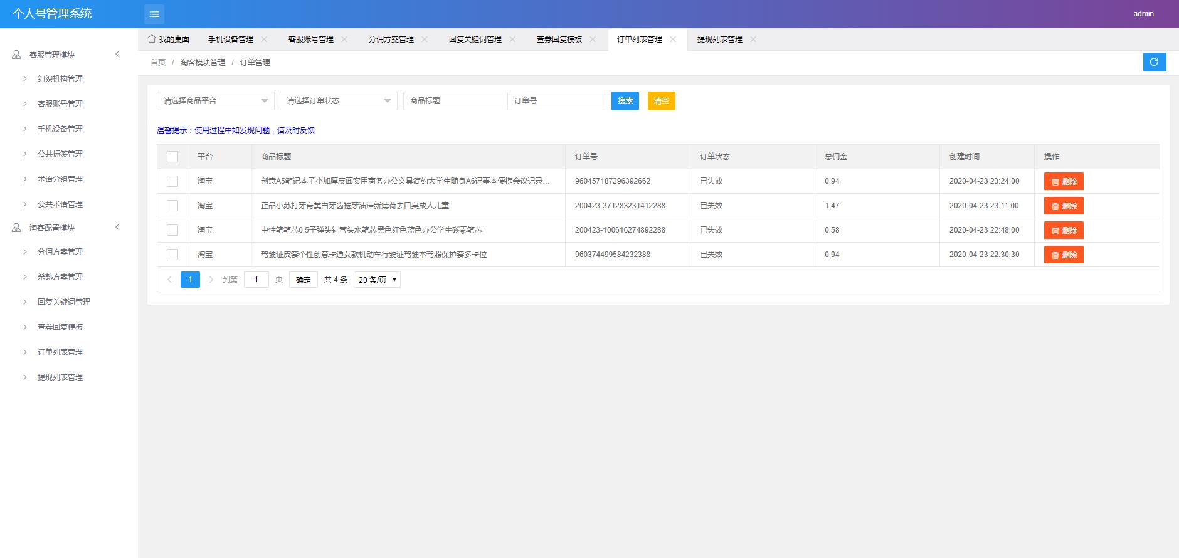Open 回复关键词管理 in sidebar
This screenshot has height=558, width=1179.
64,302
